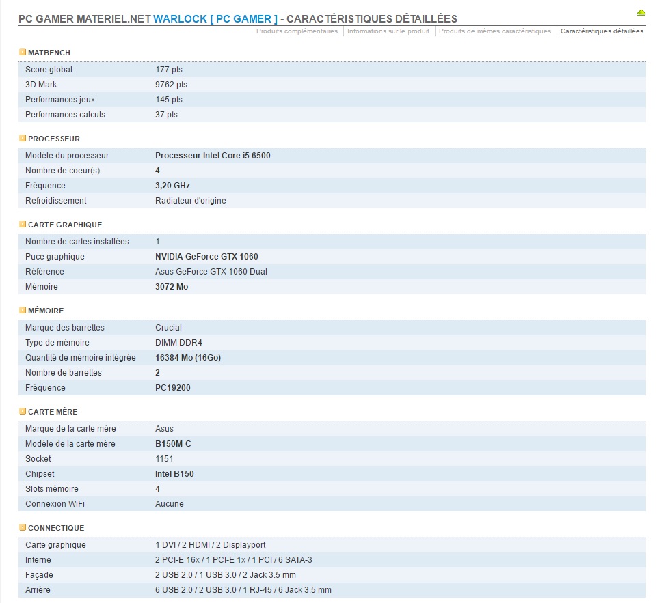Click the Intel B150 chipset value
This screenshot has width=668, height=603.
(x=174, y=474)
